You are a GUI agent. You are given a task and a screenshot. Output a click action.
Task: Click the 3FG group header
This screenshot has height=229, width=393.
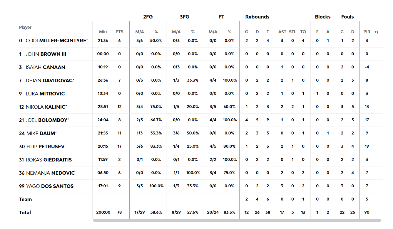185,17
